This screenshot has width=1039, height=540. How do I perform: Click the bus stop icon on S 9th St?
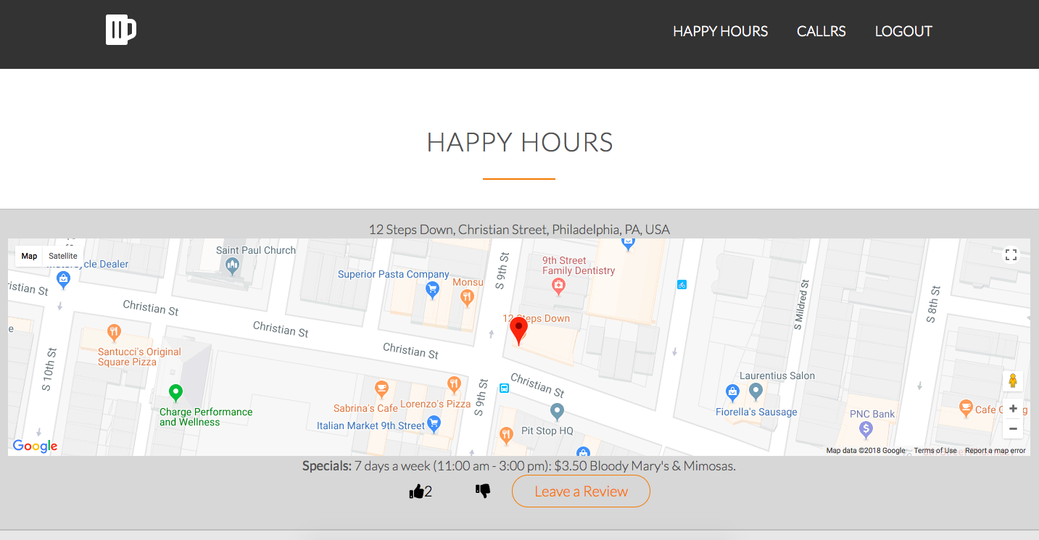click(504, 388)
